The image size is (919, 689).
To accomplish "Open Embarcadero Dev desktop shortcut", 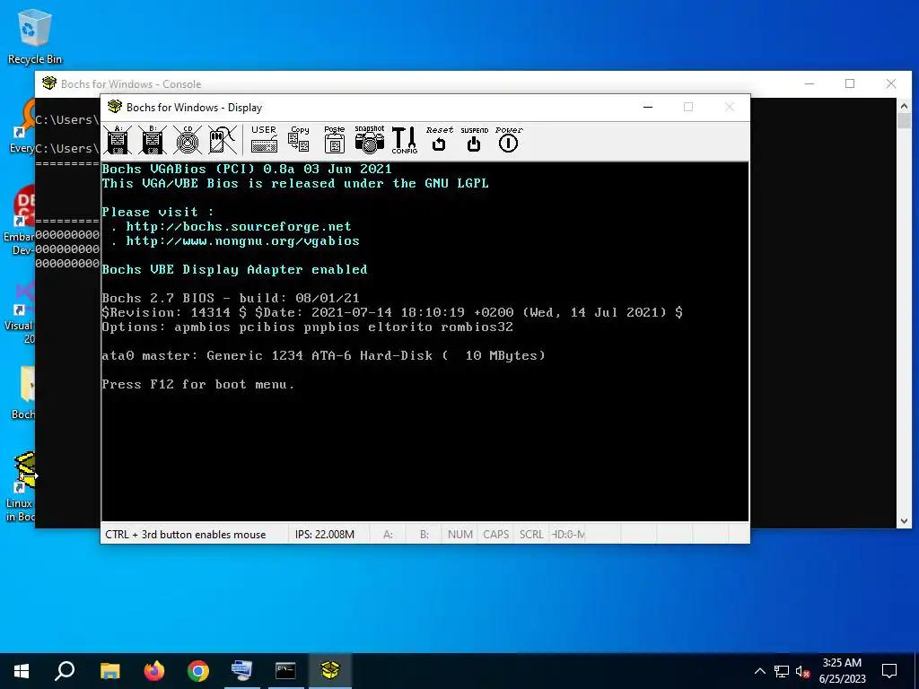I will (x=21, y=221).
